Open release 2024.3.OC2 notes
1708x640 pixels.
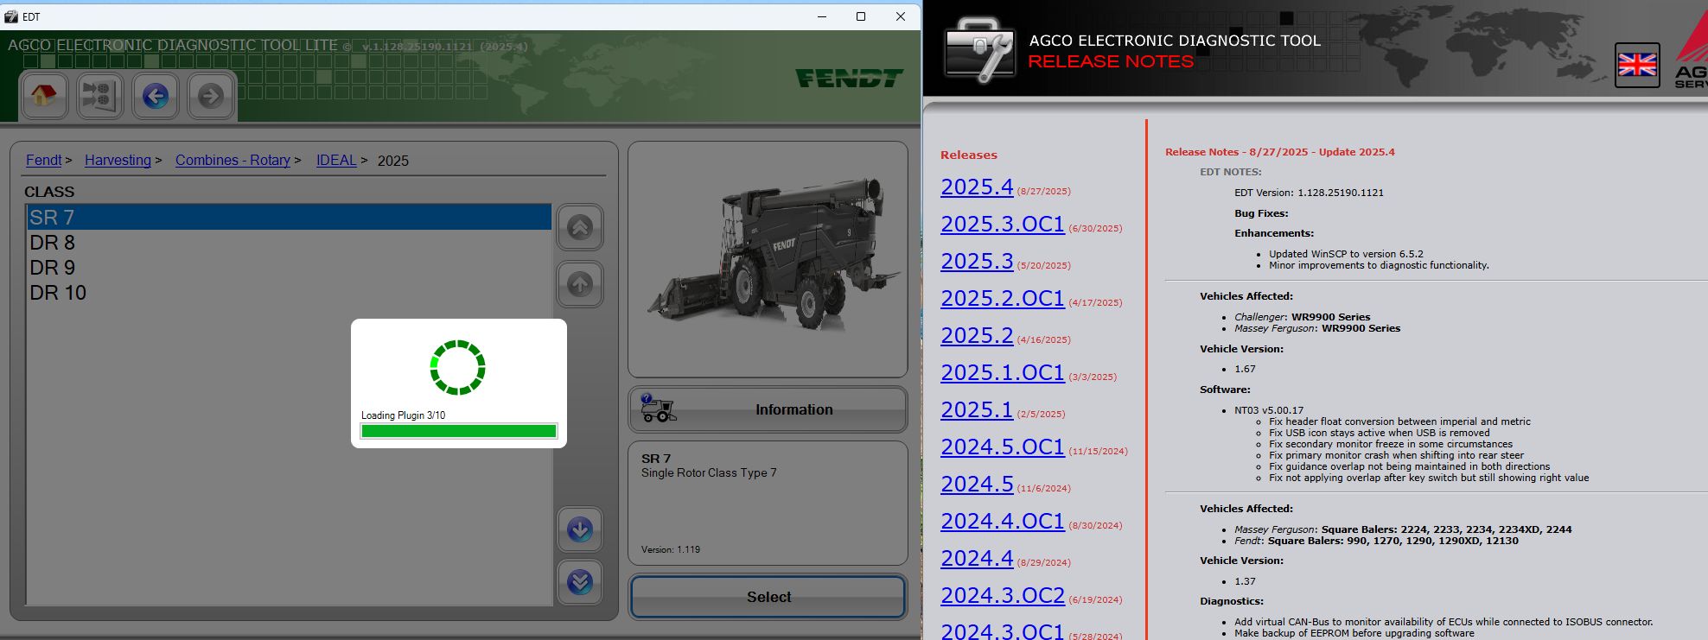pyautogui.click(x=1003, y=596)
